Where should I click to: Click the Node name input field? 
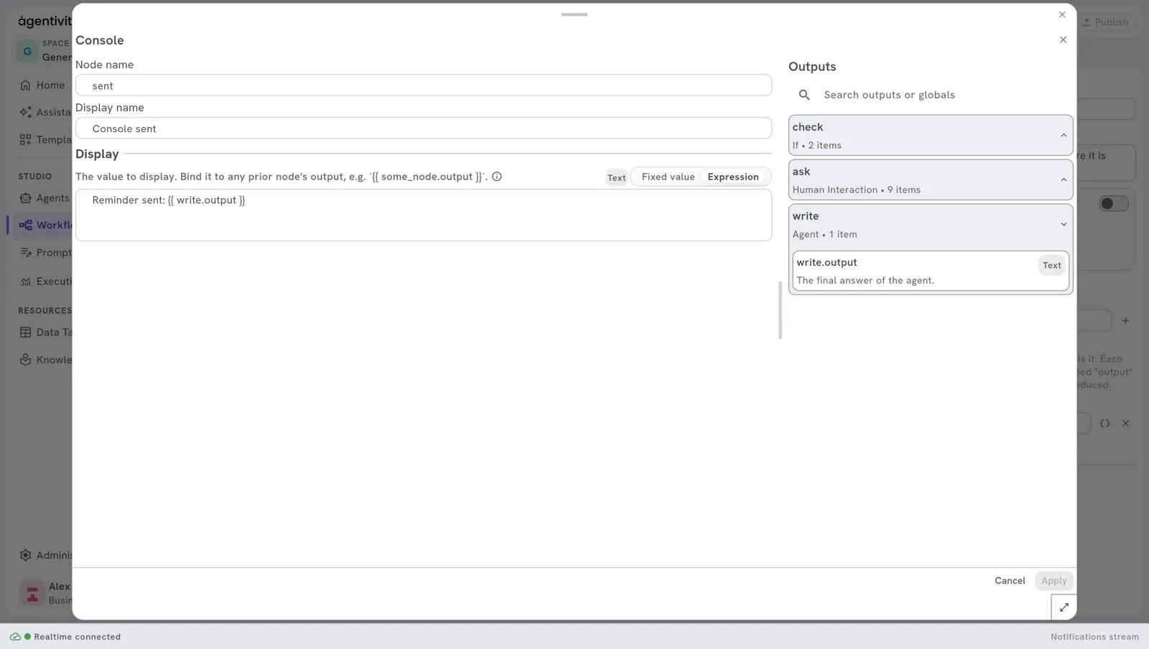click(x=424, y=85)
